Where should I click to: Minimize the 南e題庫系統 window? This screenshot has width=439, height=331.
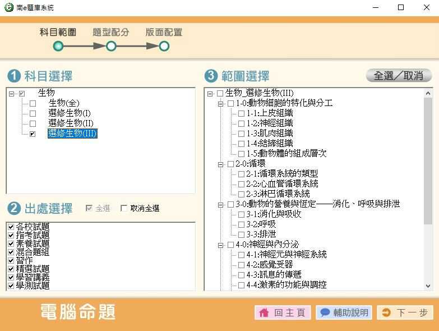376,7
